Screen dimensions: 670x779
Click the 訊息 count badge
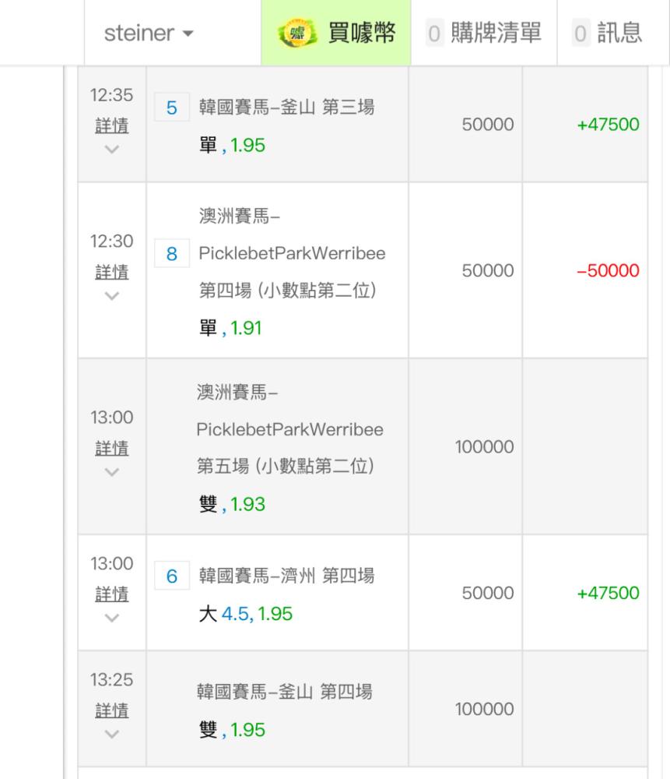point(579,33)
